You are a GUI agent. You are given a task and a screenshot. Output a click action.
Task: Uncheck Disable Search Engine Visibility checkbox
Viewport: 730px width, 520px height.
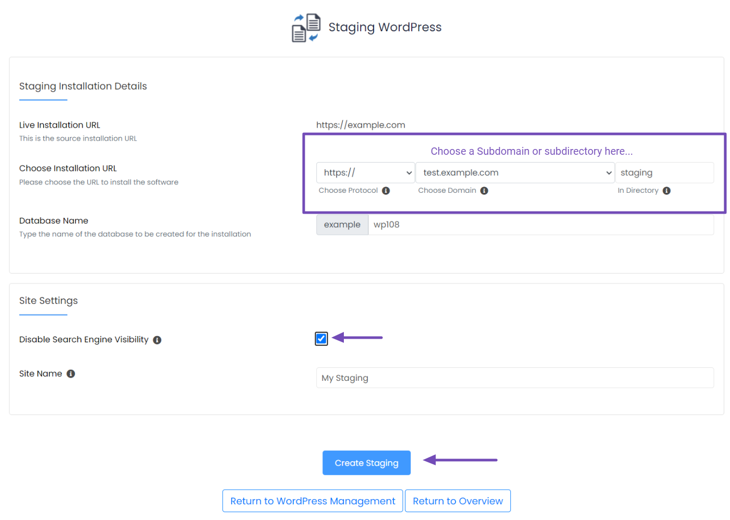pos(321,339)
